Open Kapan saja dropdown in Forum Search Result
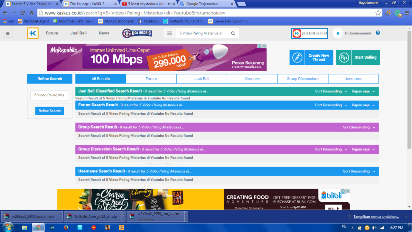Screen dimensions: 412x232 pos(363,105)
